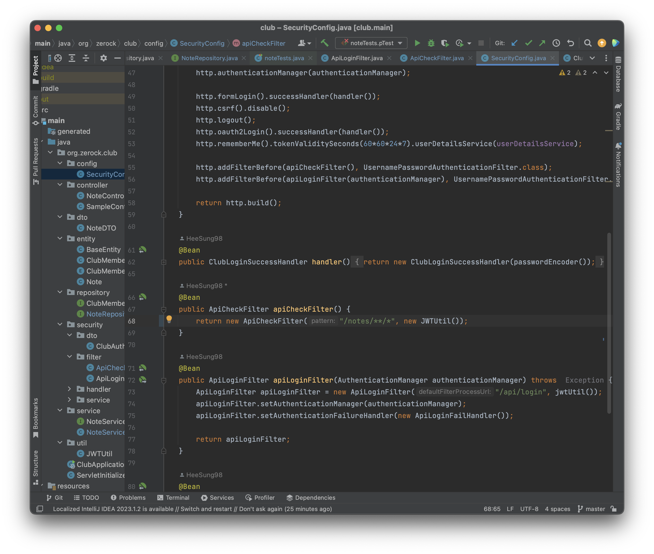The image size is (654, 554).
Task: Toggle Structure tool window
Action: pos(35,468)
